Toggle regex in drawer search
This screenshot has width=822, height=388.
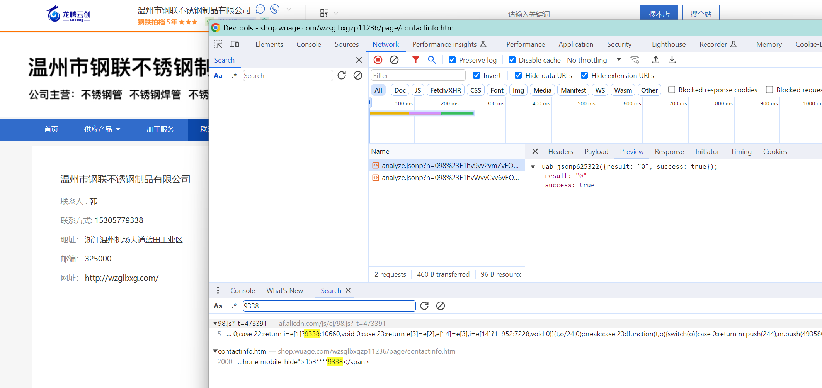pyautogui.click(x=234, y=306)
